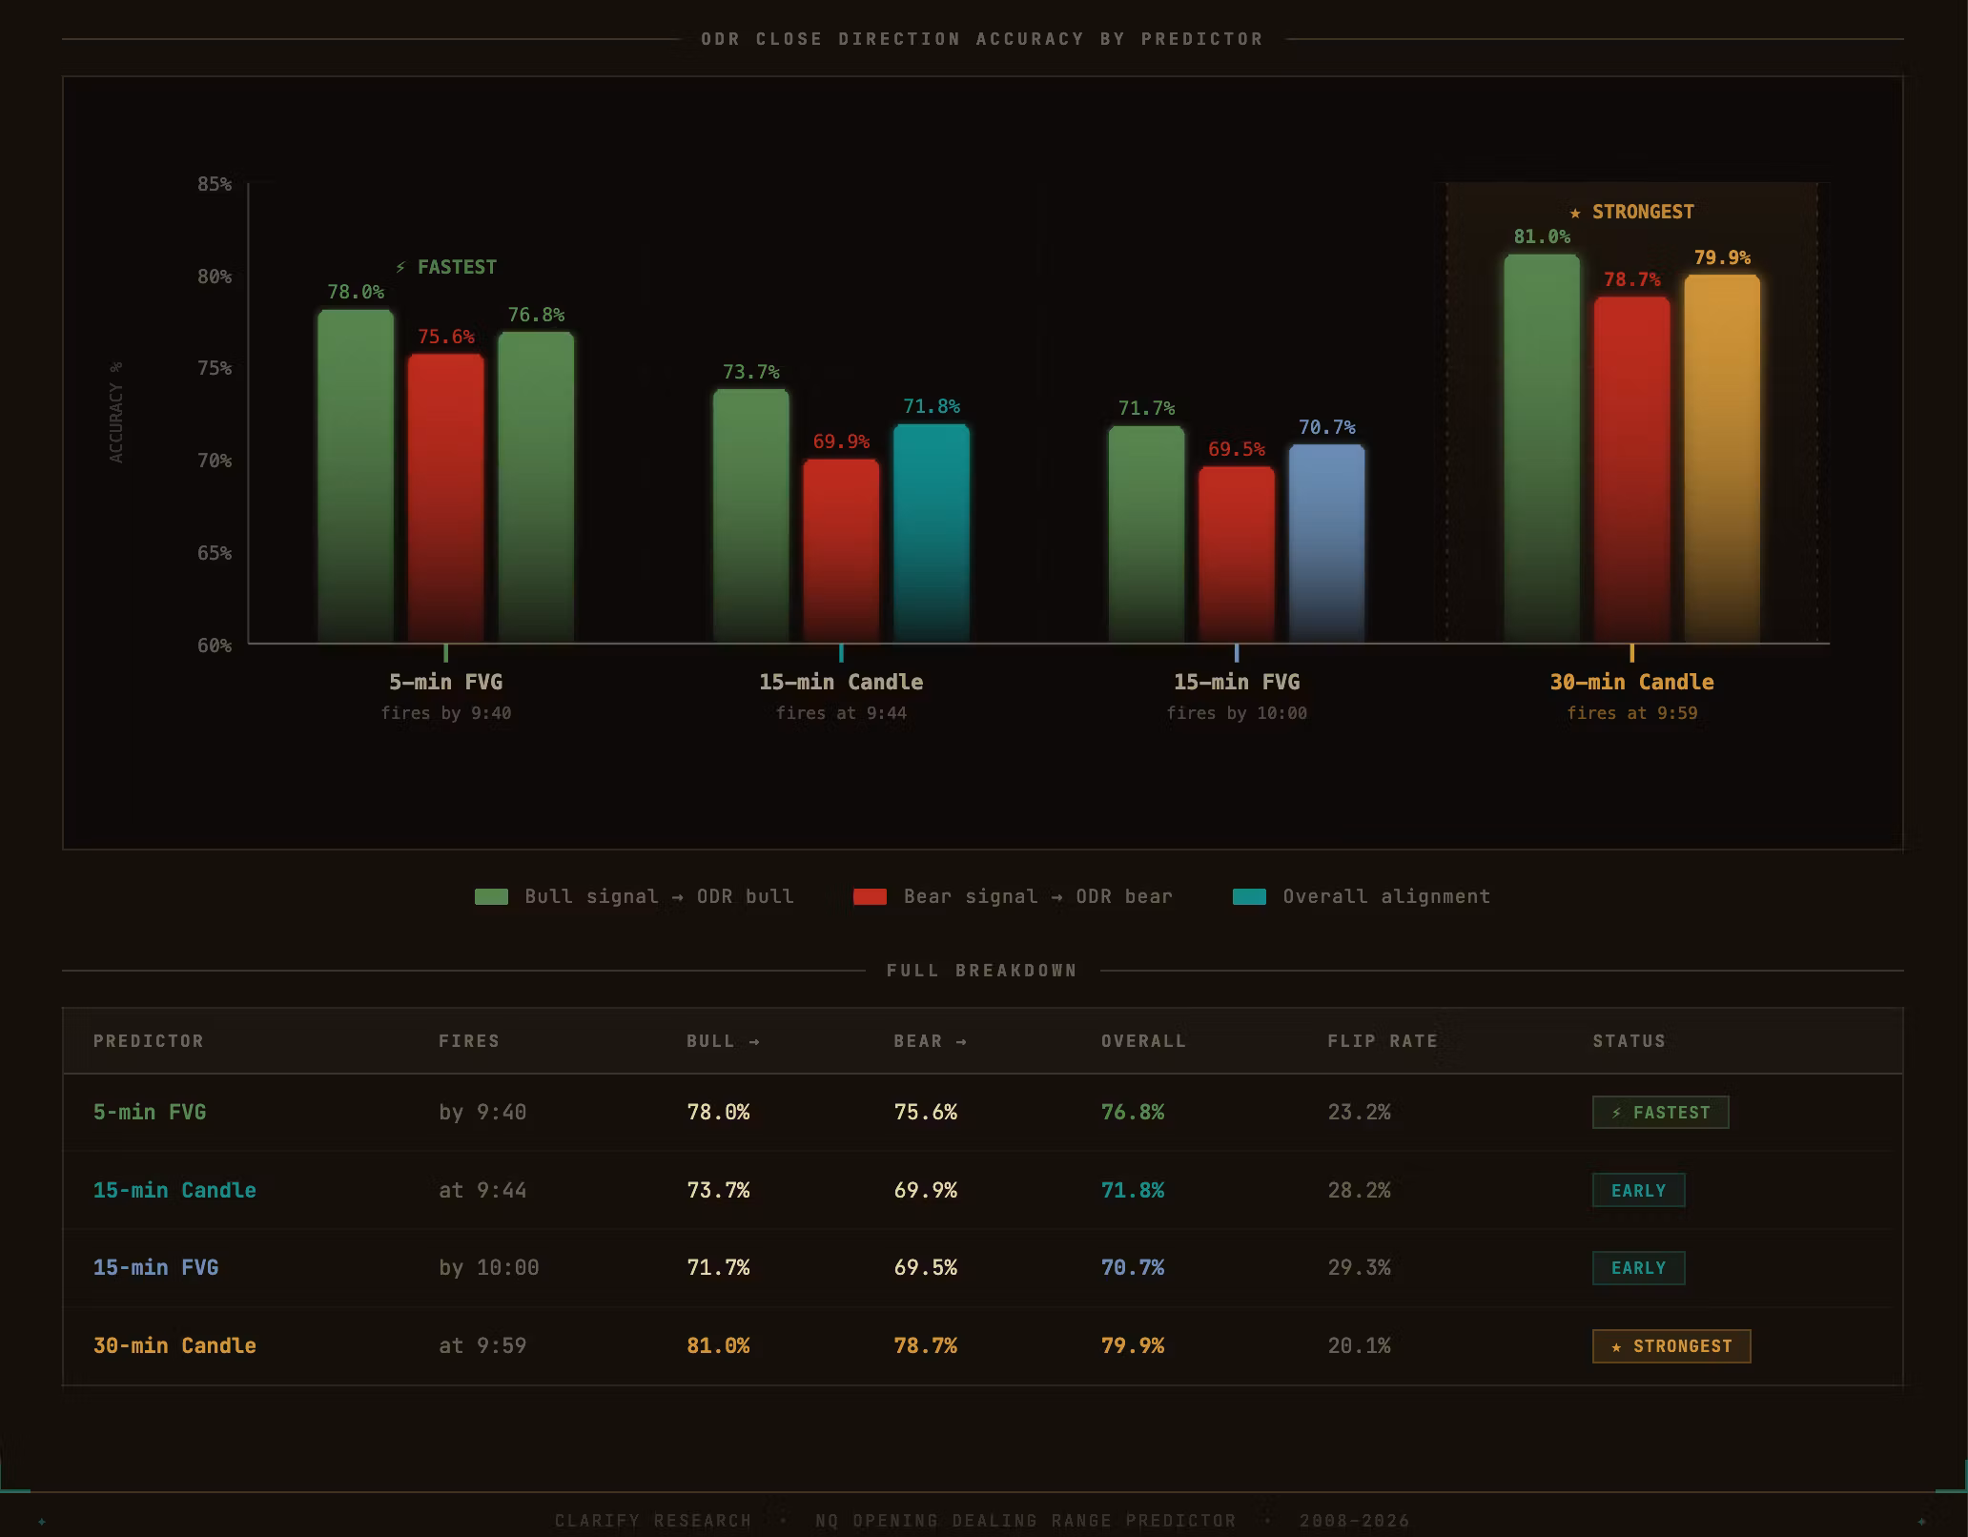Select the PREDICTOR column header
The image size is (1968, 1537).
(x=149, y=1041)
